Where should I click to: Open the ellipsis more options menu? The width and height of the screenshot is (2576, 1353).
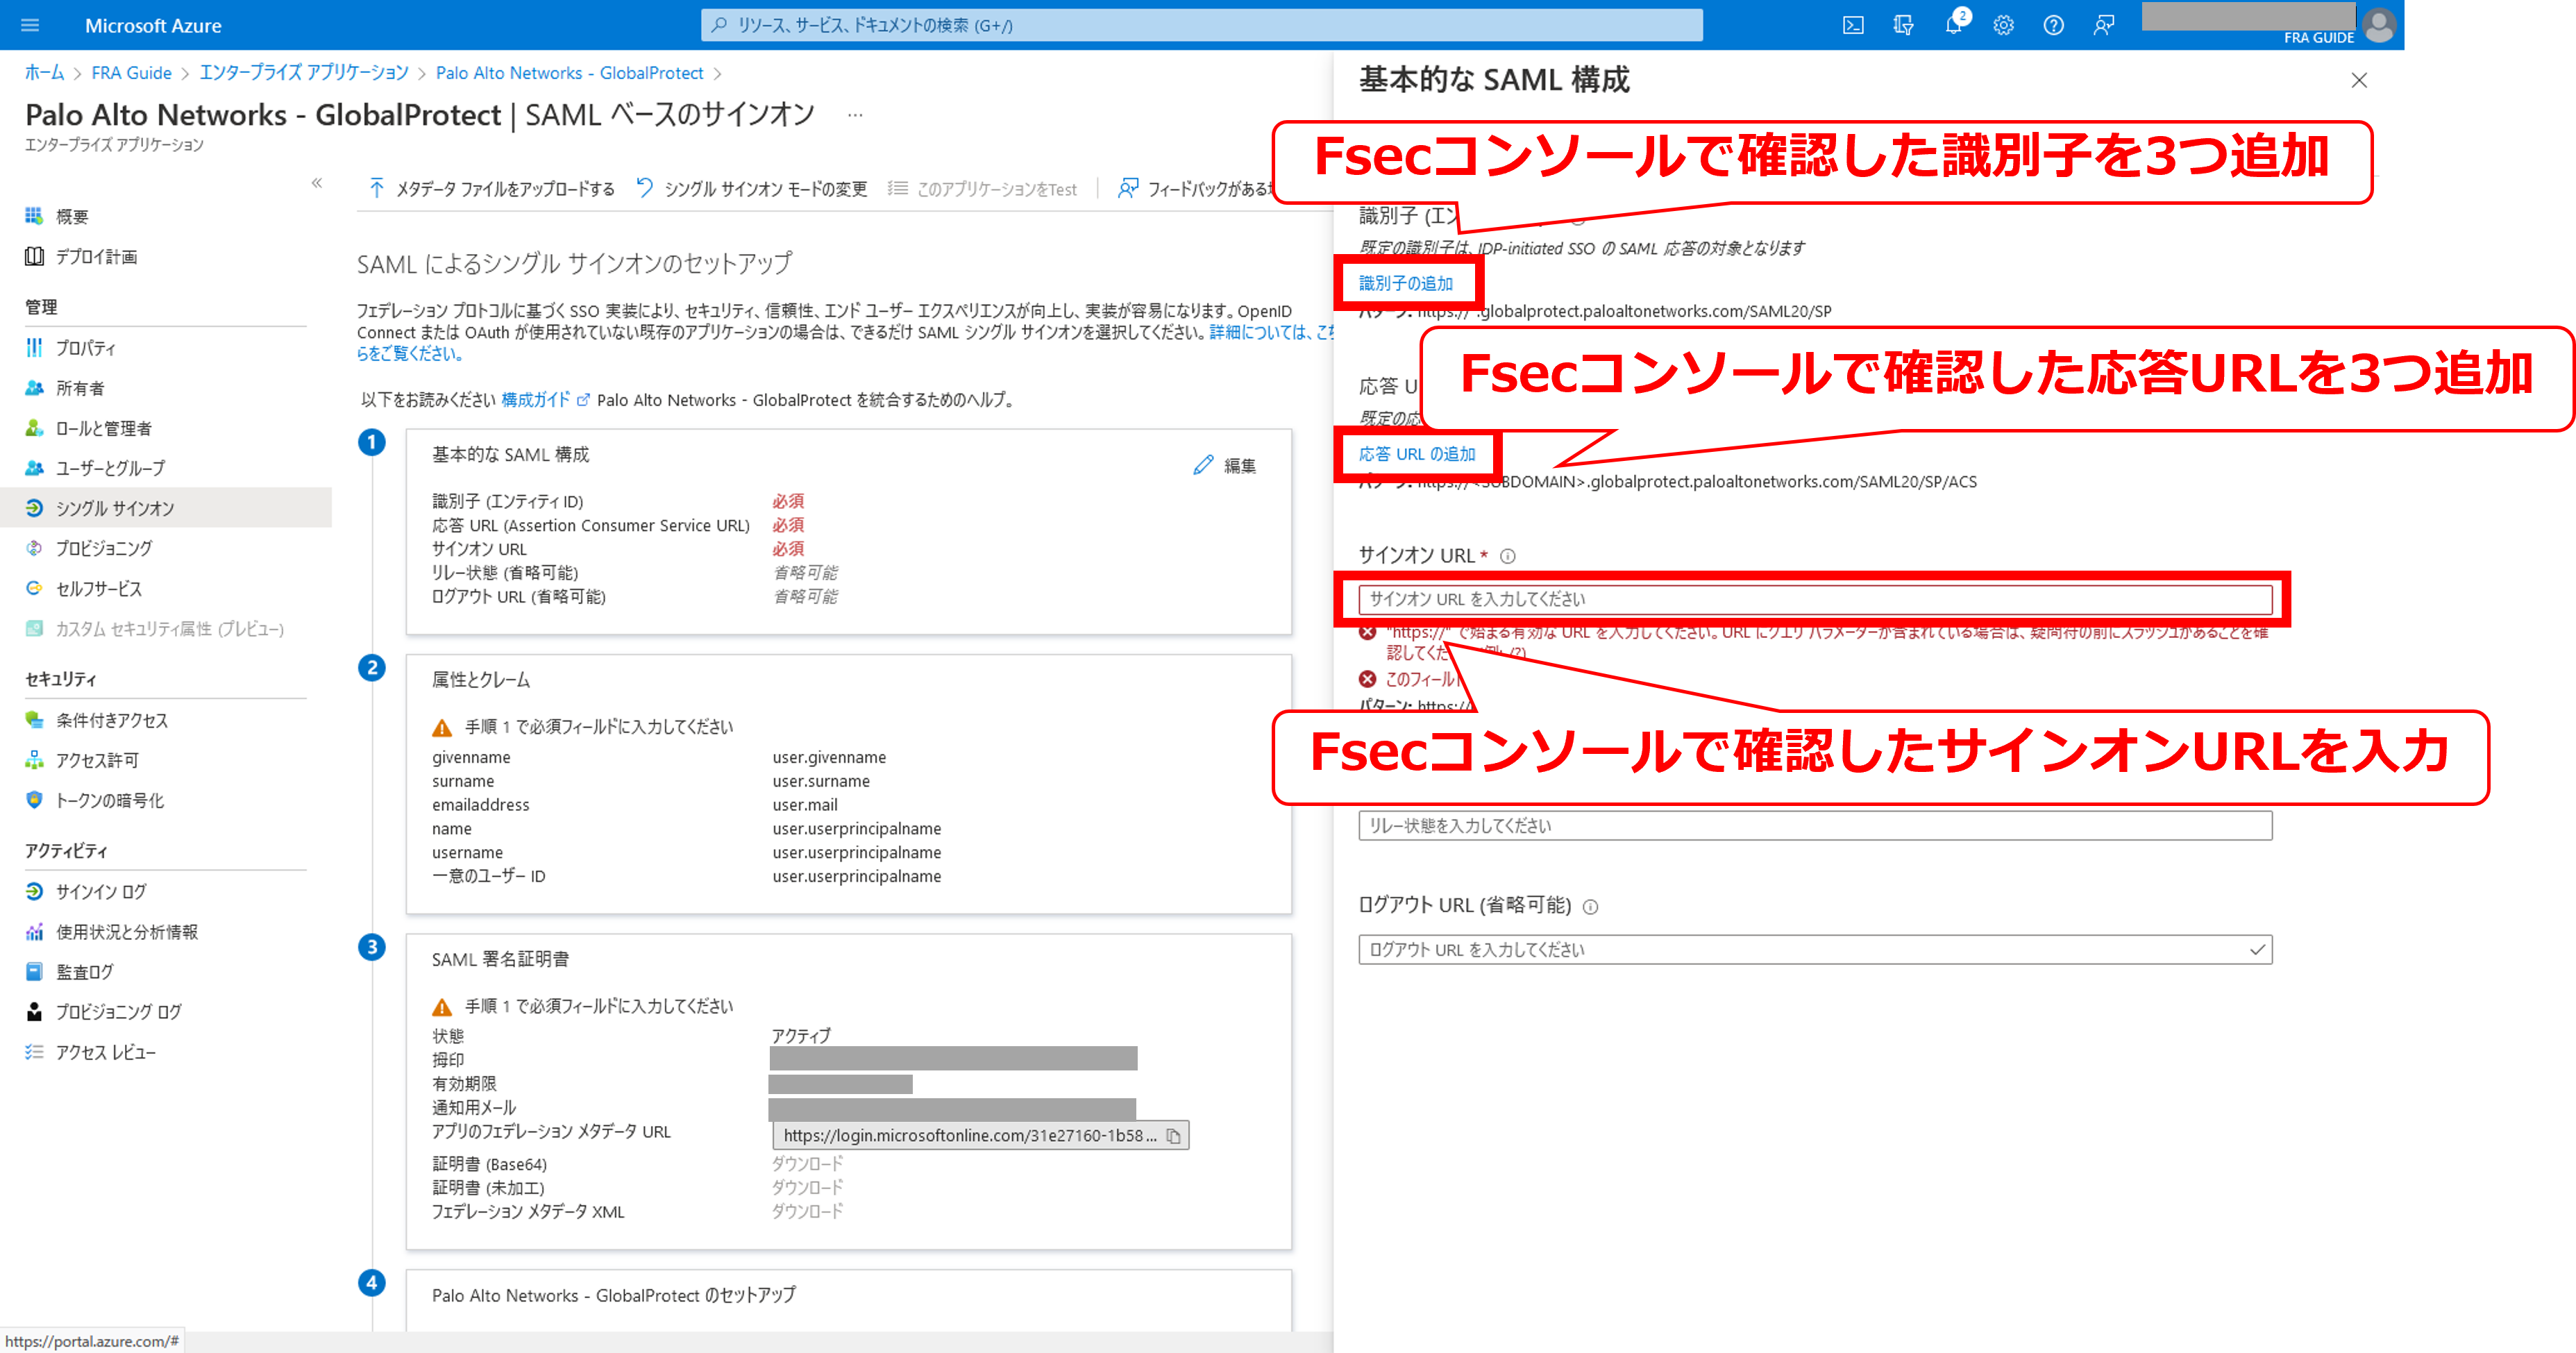point(855,115)
